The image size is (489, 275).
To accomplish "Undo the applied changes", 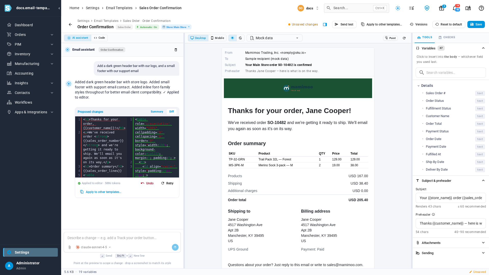I will (x=147, y=183).
